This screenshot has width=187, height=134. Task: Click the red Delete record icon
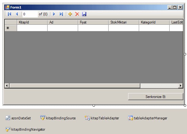[77, 14]
